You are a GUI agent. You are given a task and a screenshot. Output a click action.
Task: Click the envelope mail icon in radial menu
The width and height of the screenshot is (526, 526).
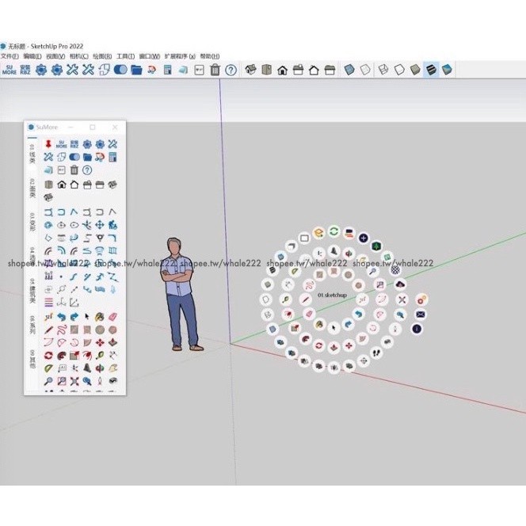[421, 314]
